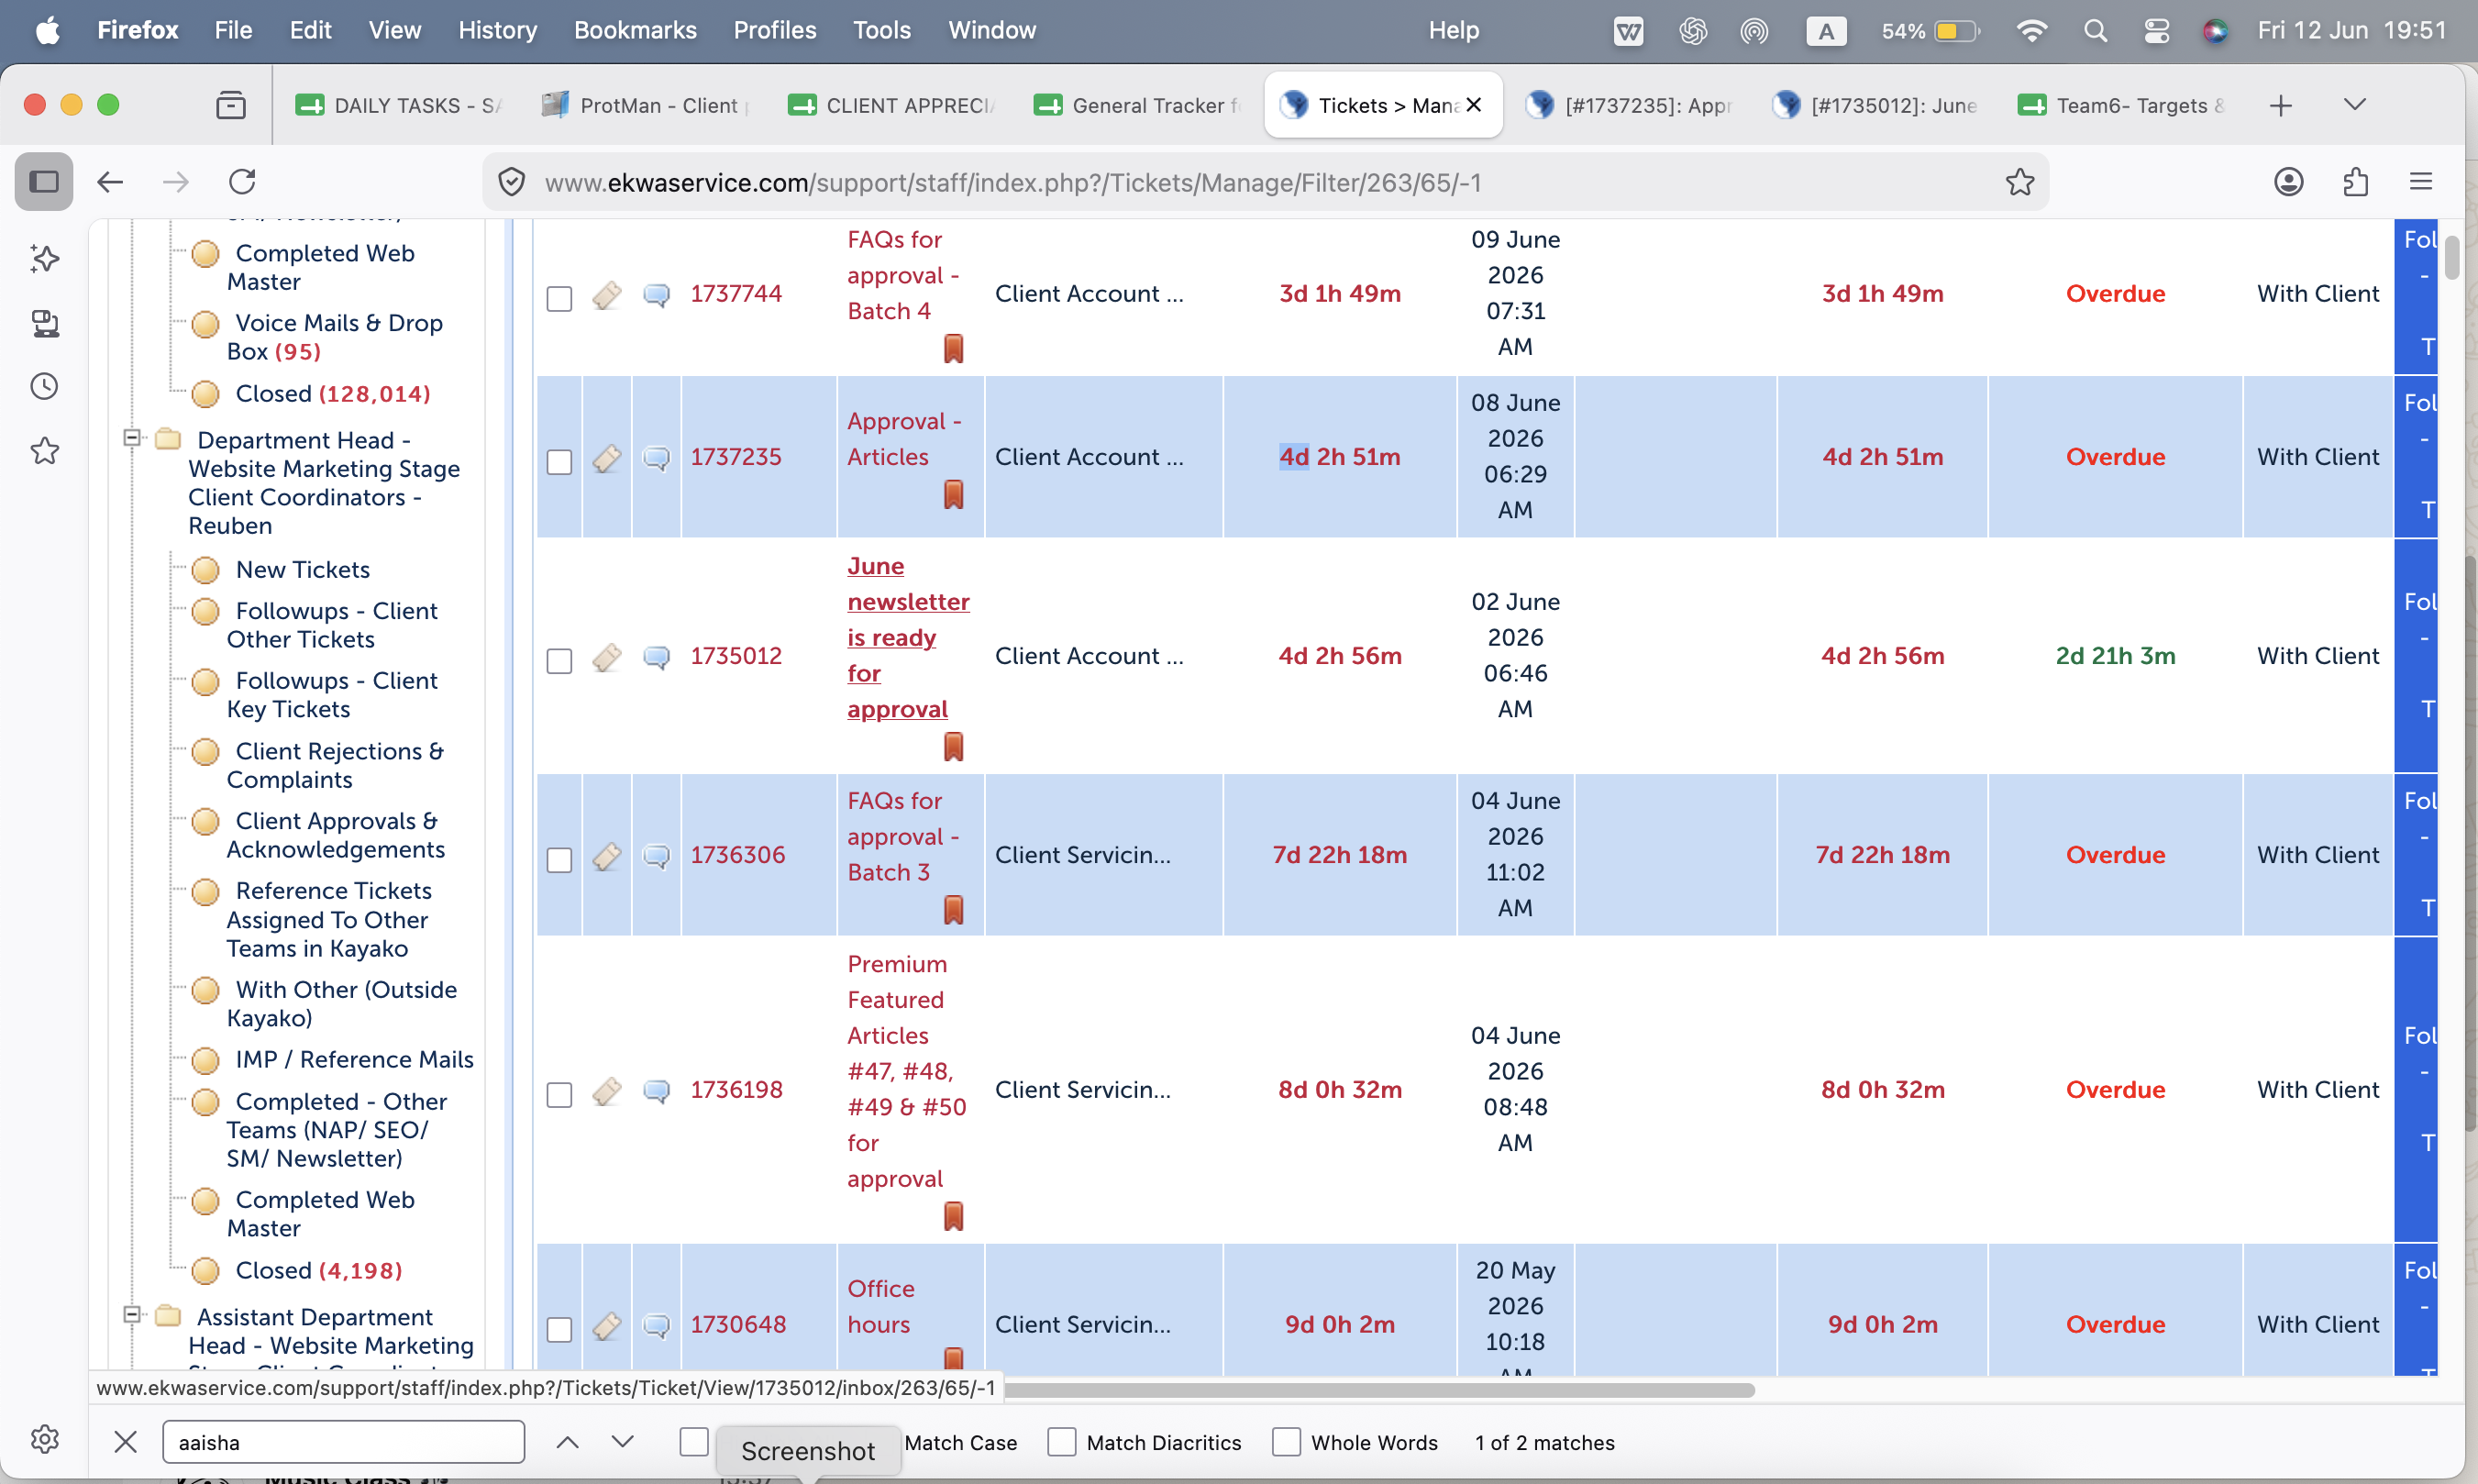Show synced tabs from sidebar

pyautogui.click(x=45, y=323)
